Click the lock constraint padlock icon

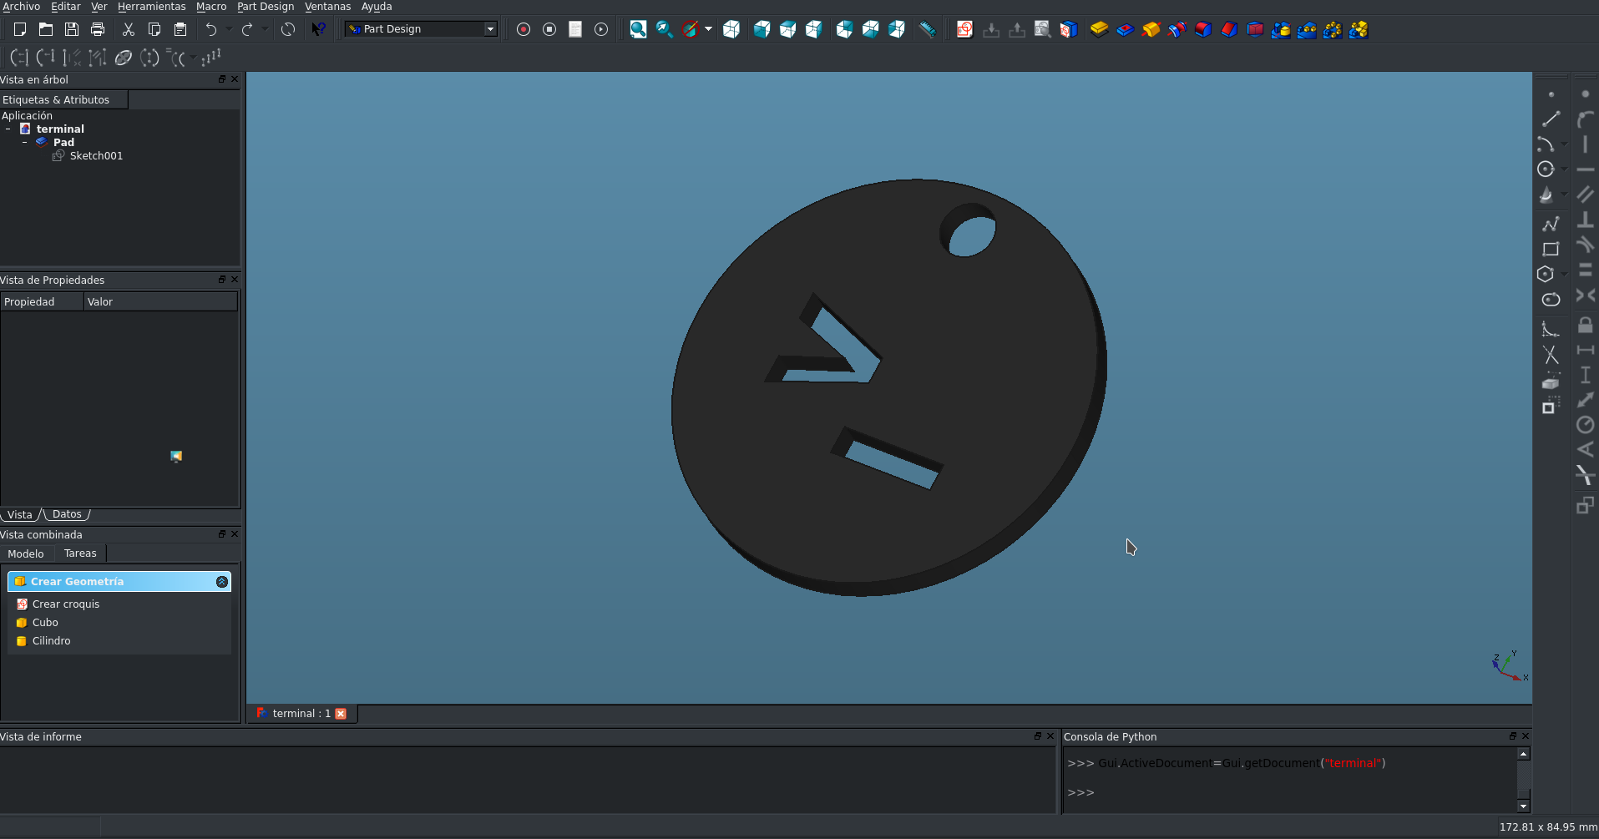(1585, 325)
